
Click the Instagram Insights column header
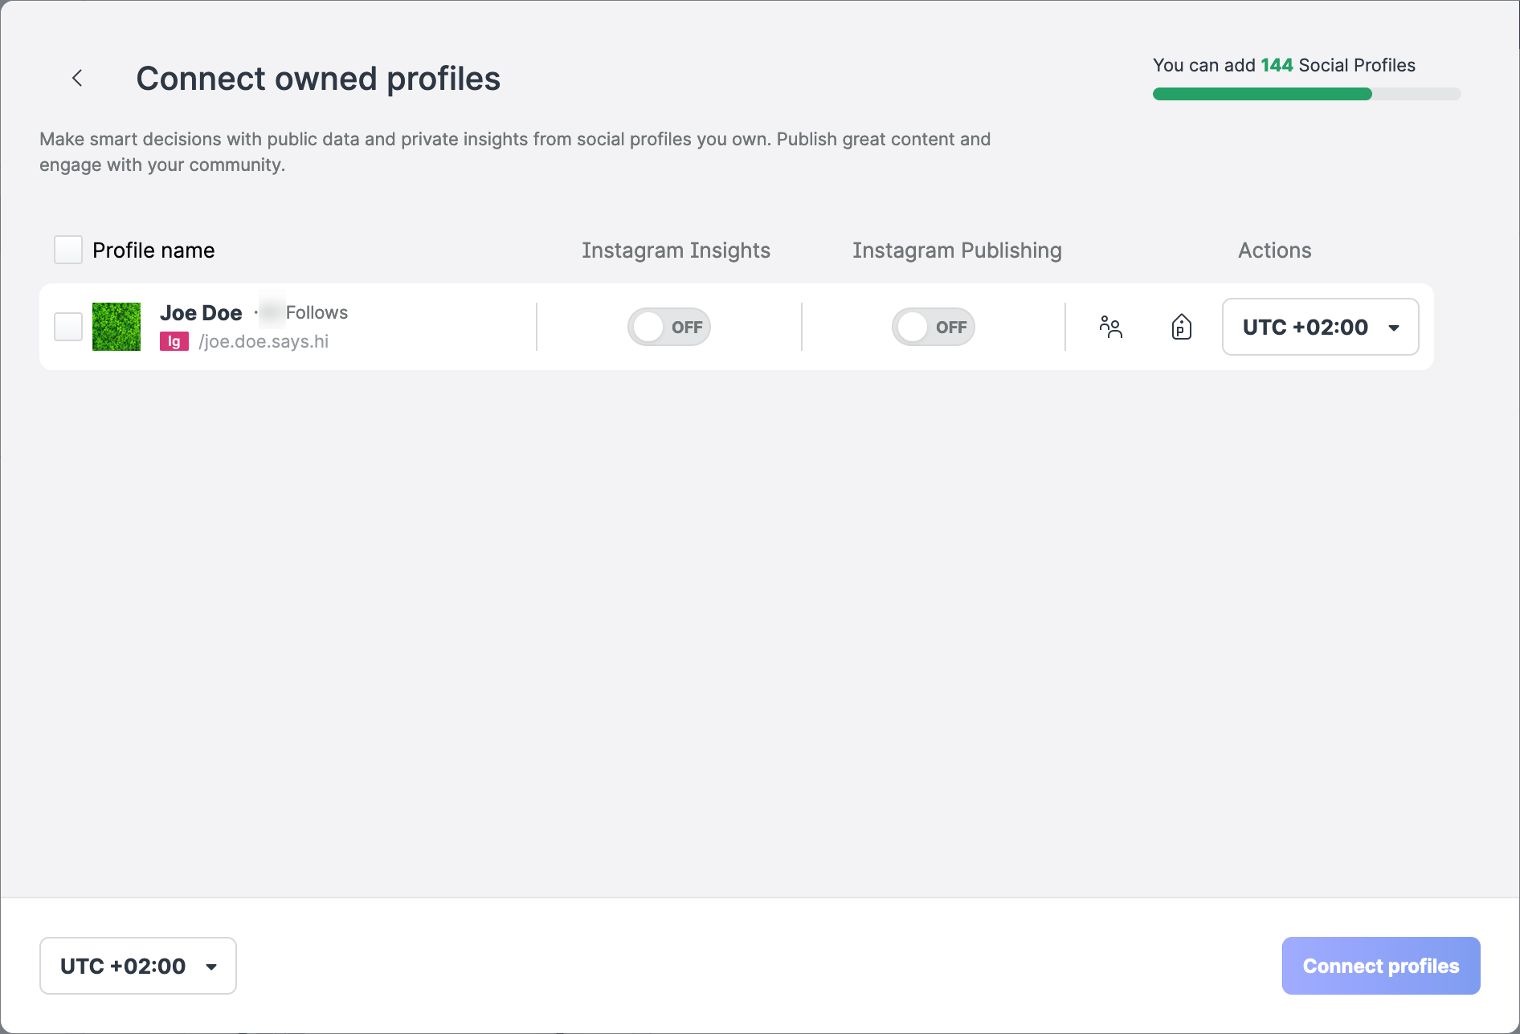pos(676,250)
